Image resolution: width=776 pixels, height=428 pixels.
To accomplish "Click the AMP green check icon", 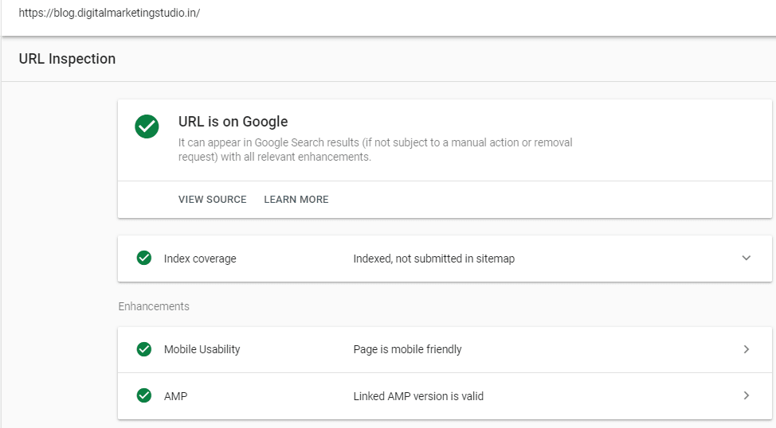I will coord(144,395).
